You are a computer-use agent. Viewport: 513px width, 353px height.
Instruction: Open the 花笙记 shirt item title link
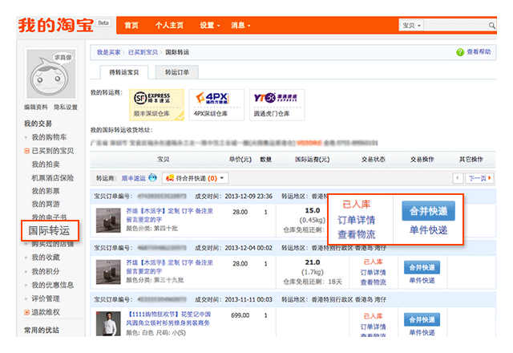[x=169, y=319]
